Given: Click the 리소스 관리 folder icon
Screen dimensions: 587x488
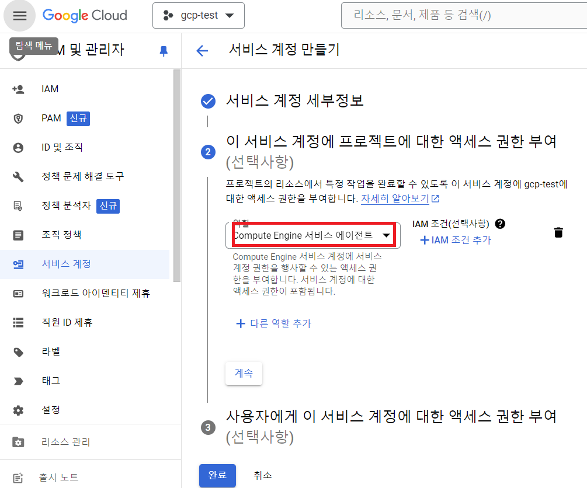Looking at the screenshot, I should tap(18, 442).
